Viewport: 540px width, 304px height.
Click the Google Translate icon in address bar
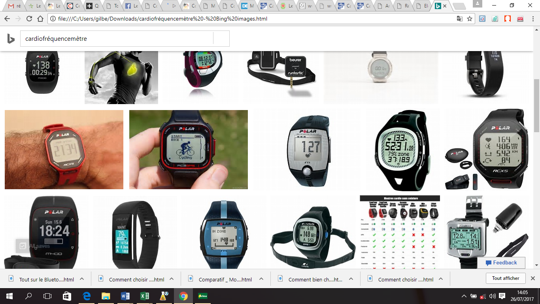459,19
